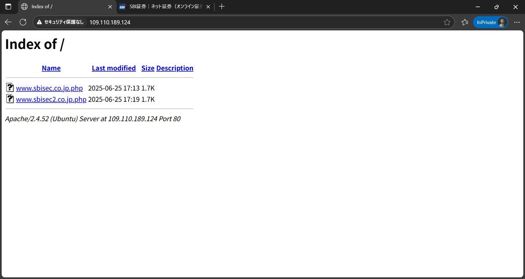
Task: Click the security warning セキュリティ保護なし badge
Action: 60,22
